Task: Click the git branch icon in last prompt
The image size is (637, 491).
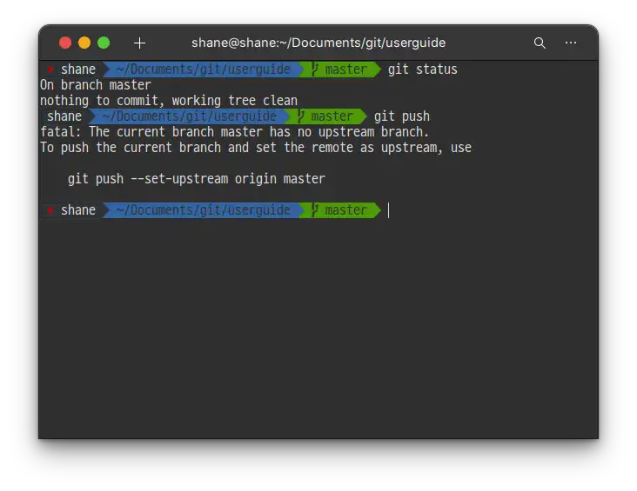Action: click(314, 210)
